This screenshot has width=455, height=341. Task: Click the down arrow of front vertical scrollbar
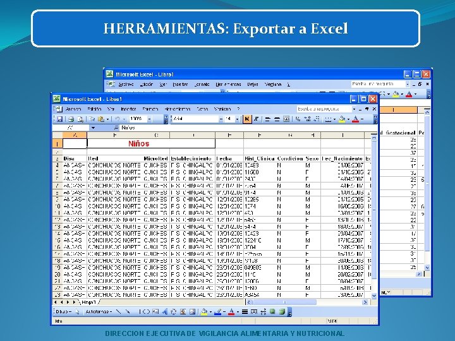pos(374,296)
